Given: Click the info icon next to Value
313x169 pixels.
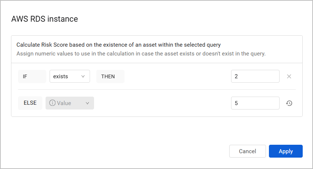Looking at the screenshot, I should tap(52, 103).
